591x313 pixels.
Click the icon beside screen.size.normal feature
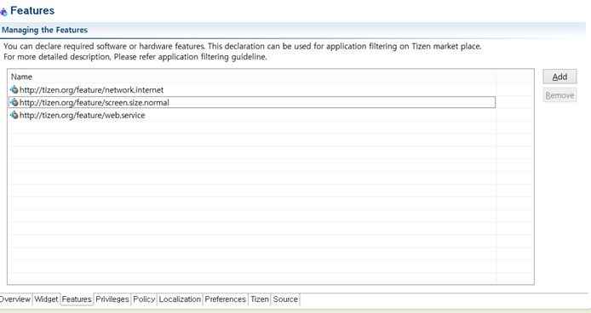(14, 102)
